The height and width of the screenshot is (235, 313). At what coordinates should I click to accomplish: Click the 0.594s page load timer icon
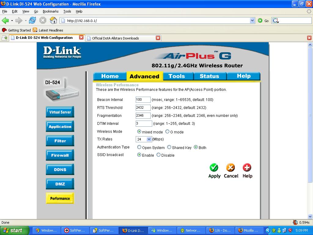pyautogui.click(x=295, y=222)
